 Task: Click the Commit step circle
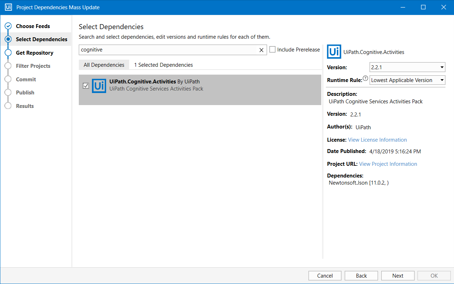pyautogui.click(x=8, y=79)
